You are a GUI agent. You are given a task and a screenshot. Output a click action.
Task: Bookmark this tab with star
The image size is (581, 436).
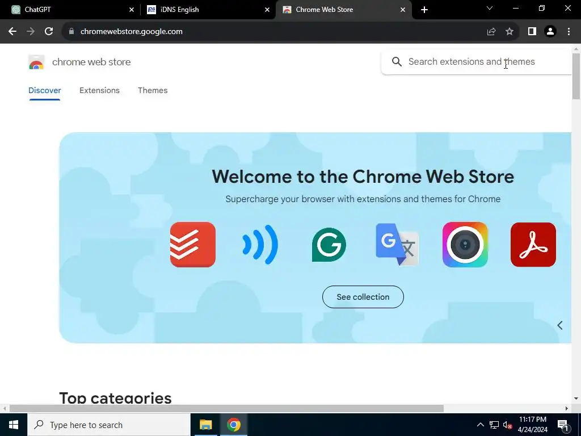(510, 32)
